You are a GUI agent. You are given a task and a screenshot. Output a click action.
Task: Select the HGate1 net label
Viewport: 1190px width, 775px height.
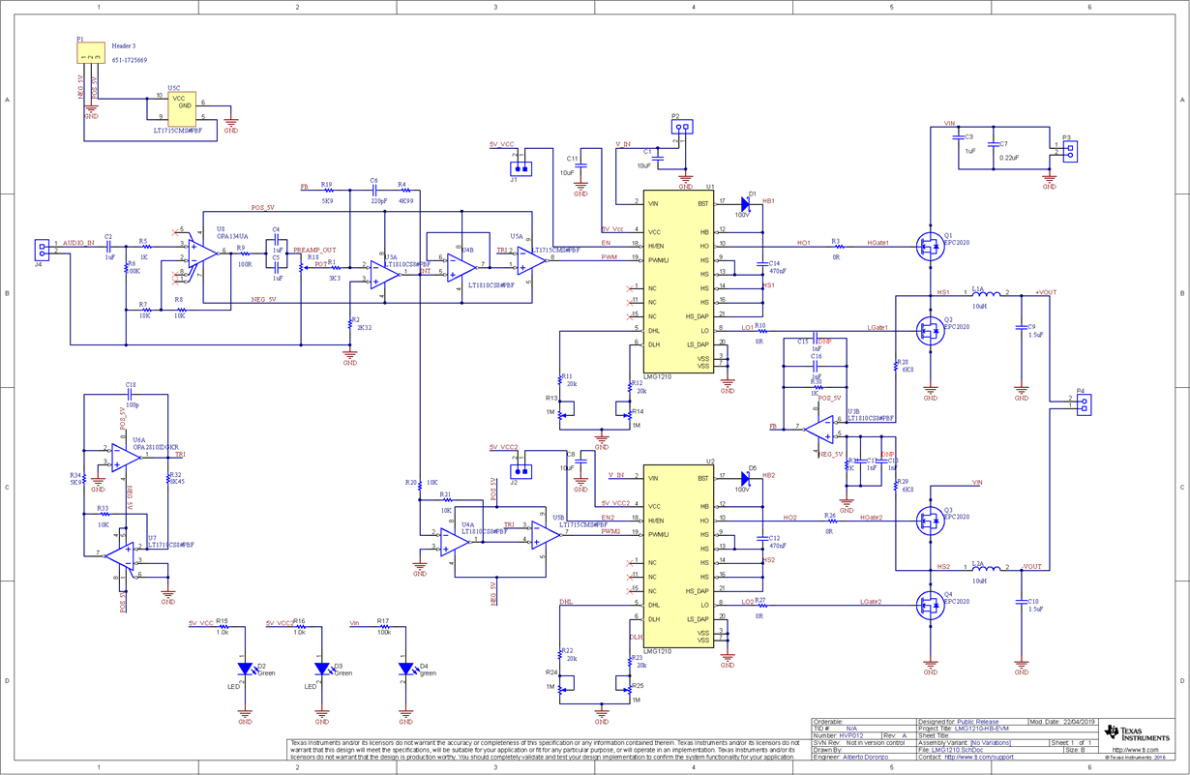pyautogui.click(x=878, y=243)
